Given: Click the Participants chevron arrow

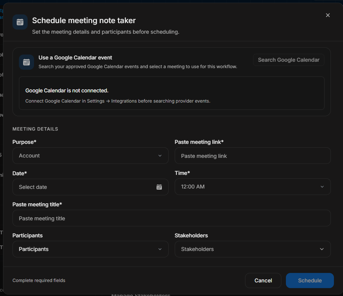Looking at the screenshot, I should tap(160, 249).
